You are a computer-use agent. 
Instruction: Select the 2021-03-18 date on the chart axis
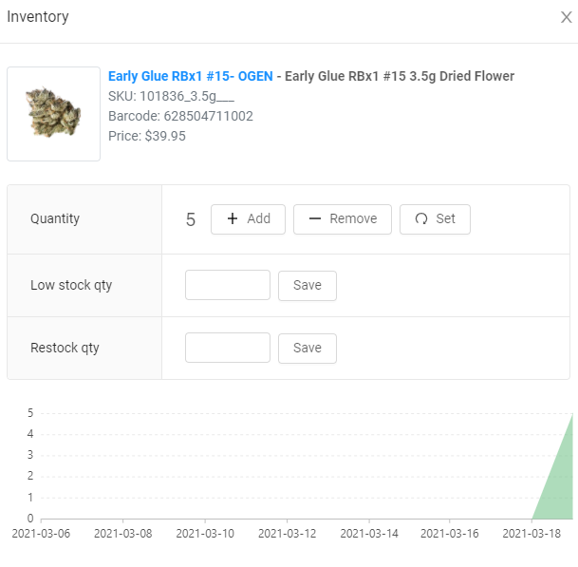(531, 534)
